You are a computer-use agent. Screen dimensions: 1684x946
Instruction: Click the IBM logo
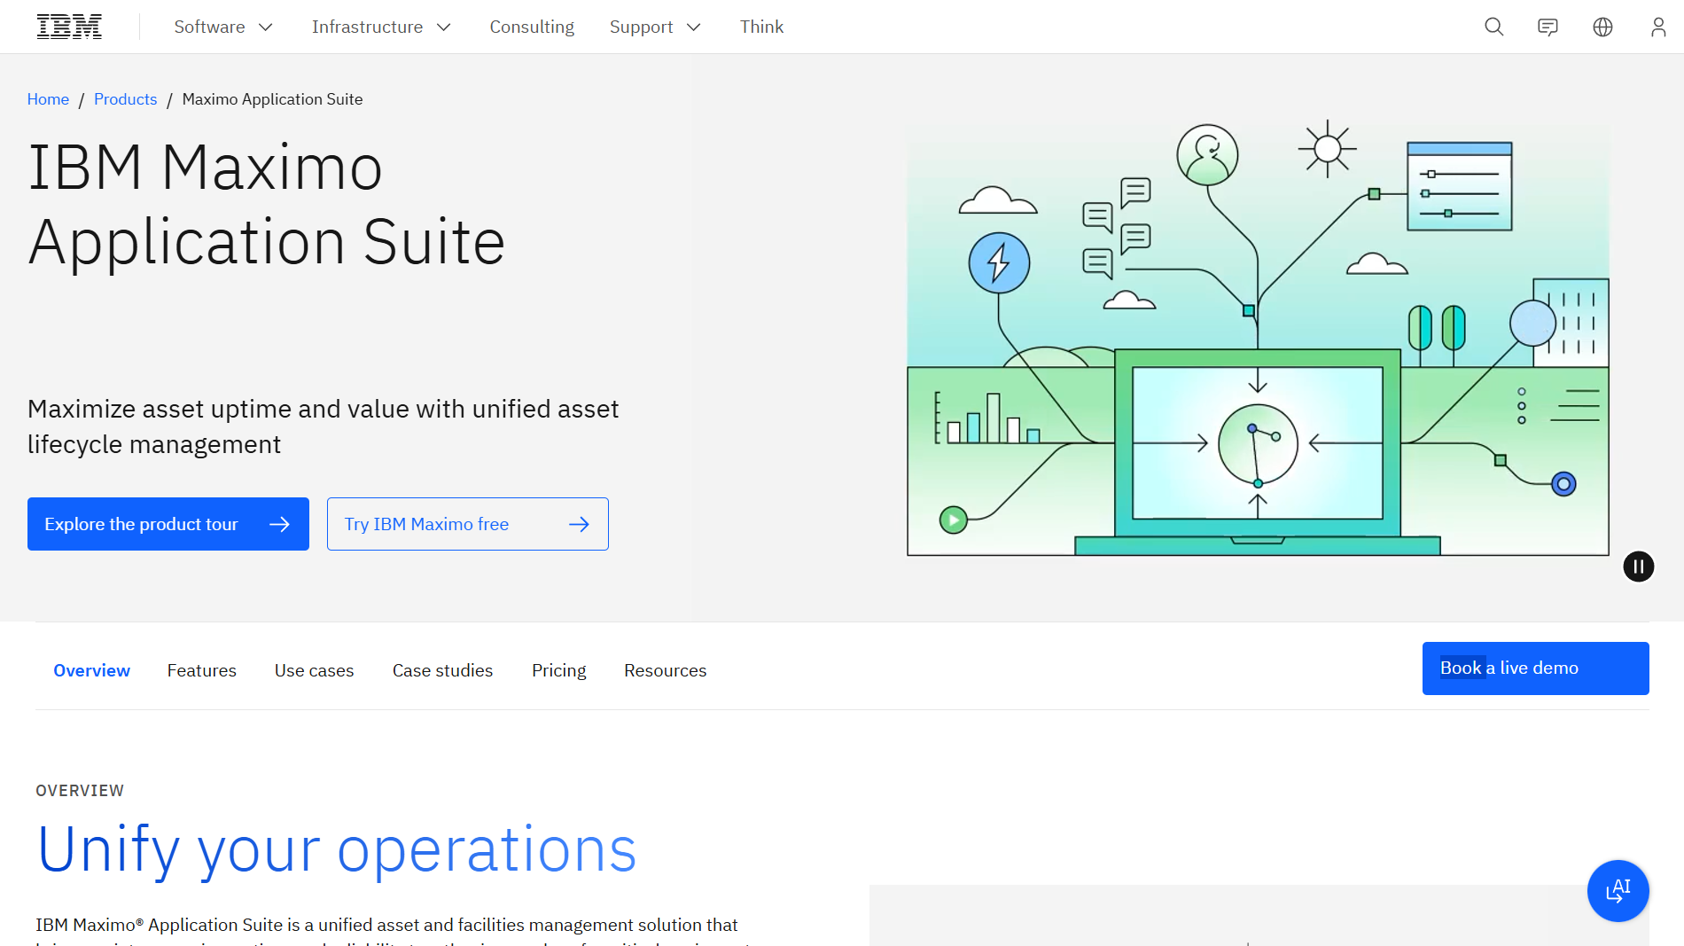(69, 27)
